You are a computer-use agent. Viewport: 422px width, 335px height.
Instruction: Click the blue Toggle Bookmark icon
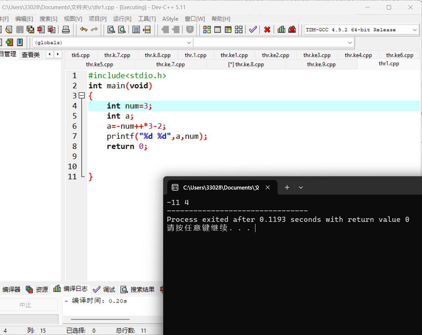point(19,43)
